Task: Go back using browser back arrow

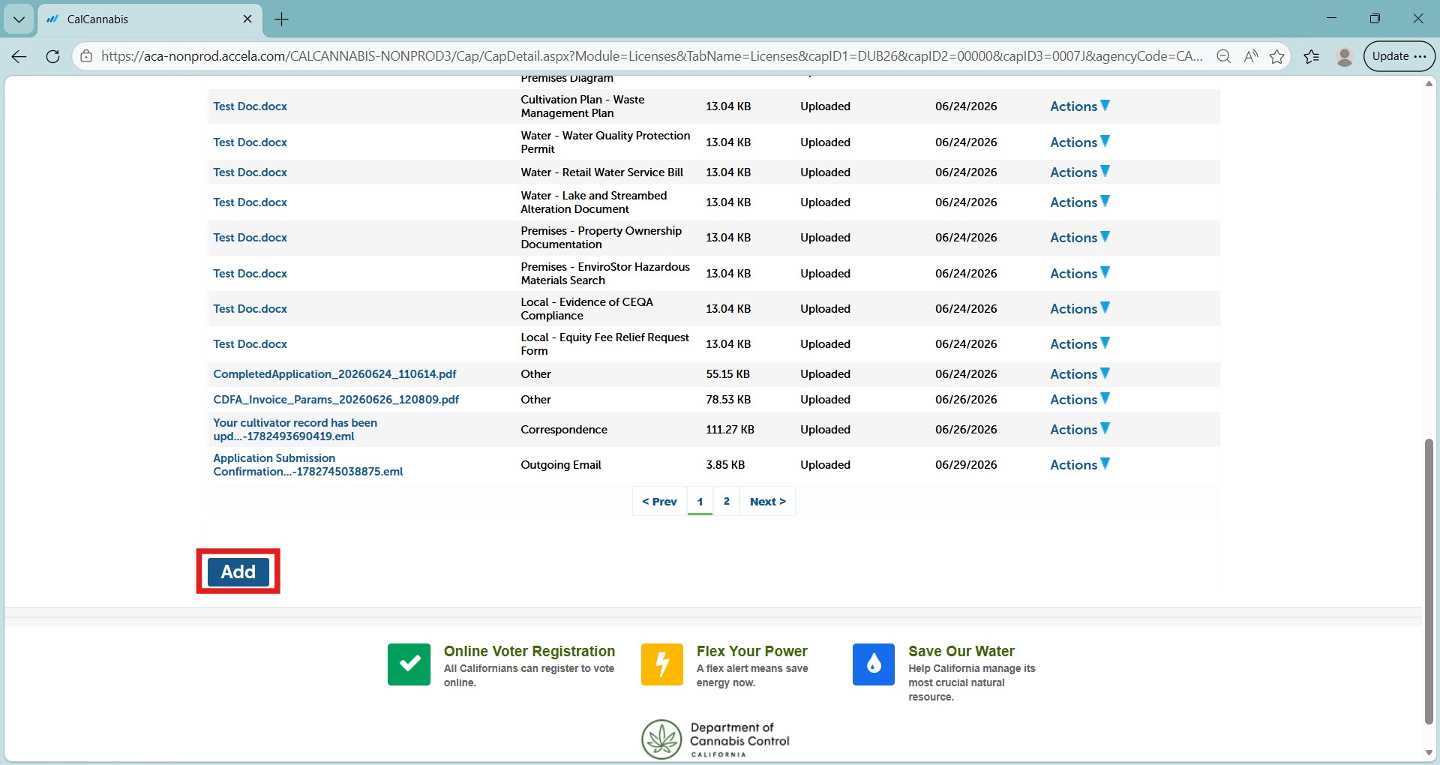Action: [19, 56]
